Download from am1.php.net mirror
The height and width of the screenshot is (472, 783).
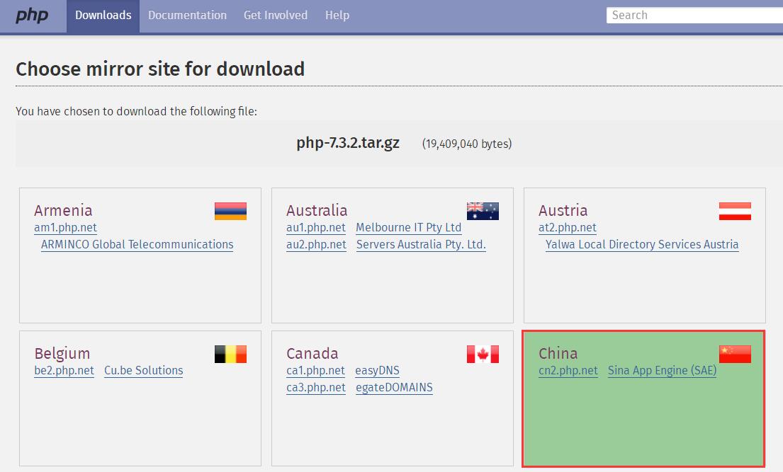(x=65, y=228)
